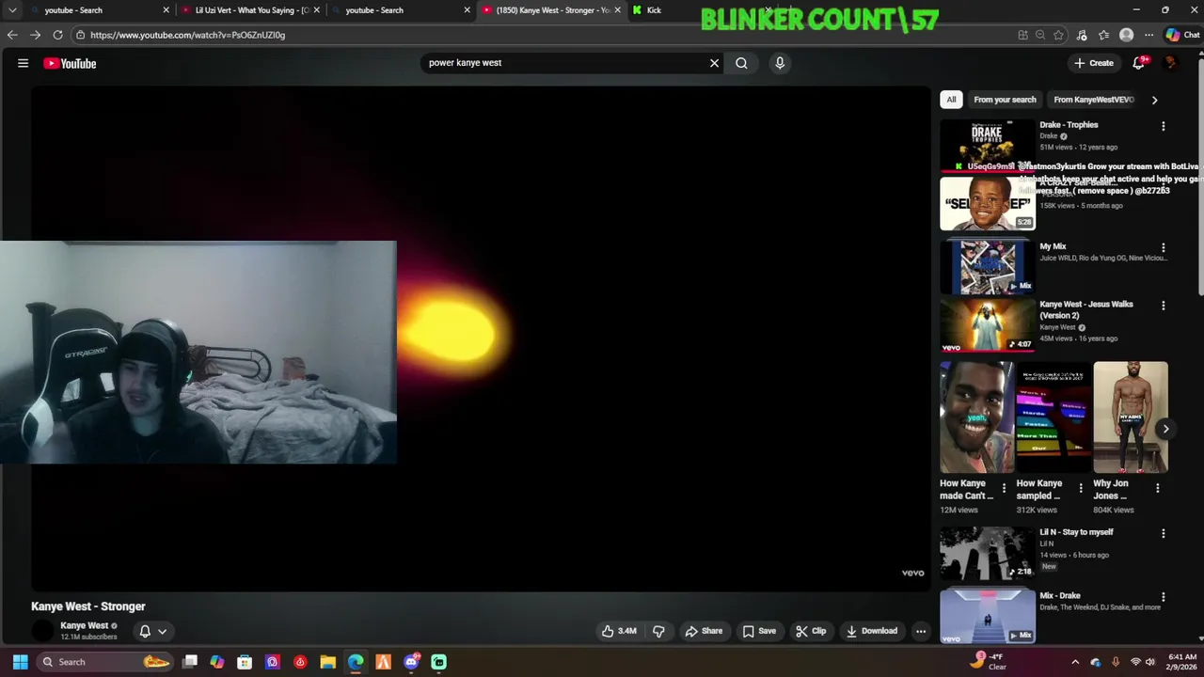Toggle channel notification bell for Kanye West
1204x677 pixels.
click(145, 632)
